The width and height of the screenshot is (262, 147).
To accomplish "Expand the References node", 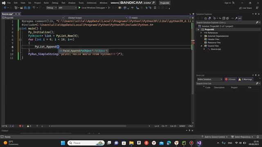I will click(x=201, y=33).
